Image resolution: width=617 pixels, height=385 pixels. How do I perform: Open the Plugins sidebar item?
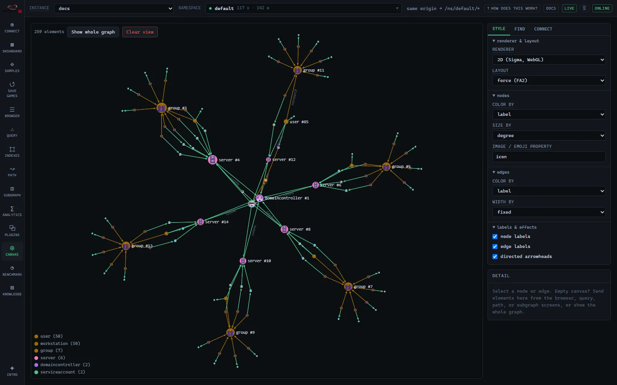(12, 231)
